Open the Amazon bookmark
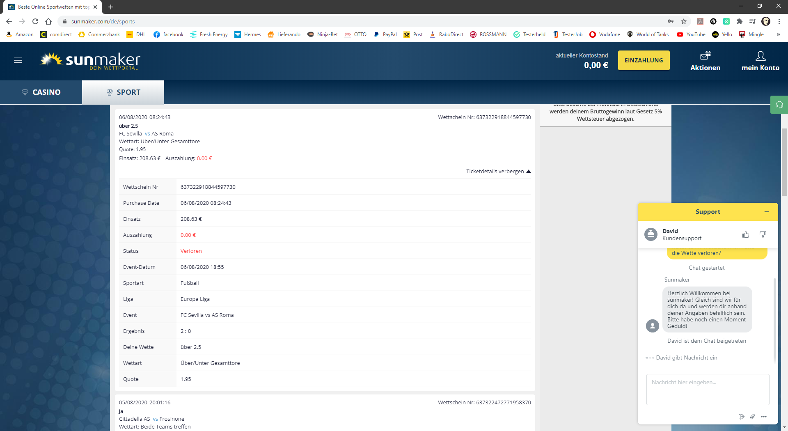Screen dimensions: 788x431 [20, 34]
